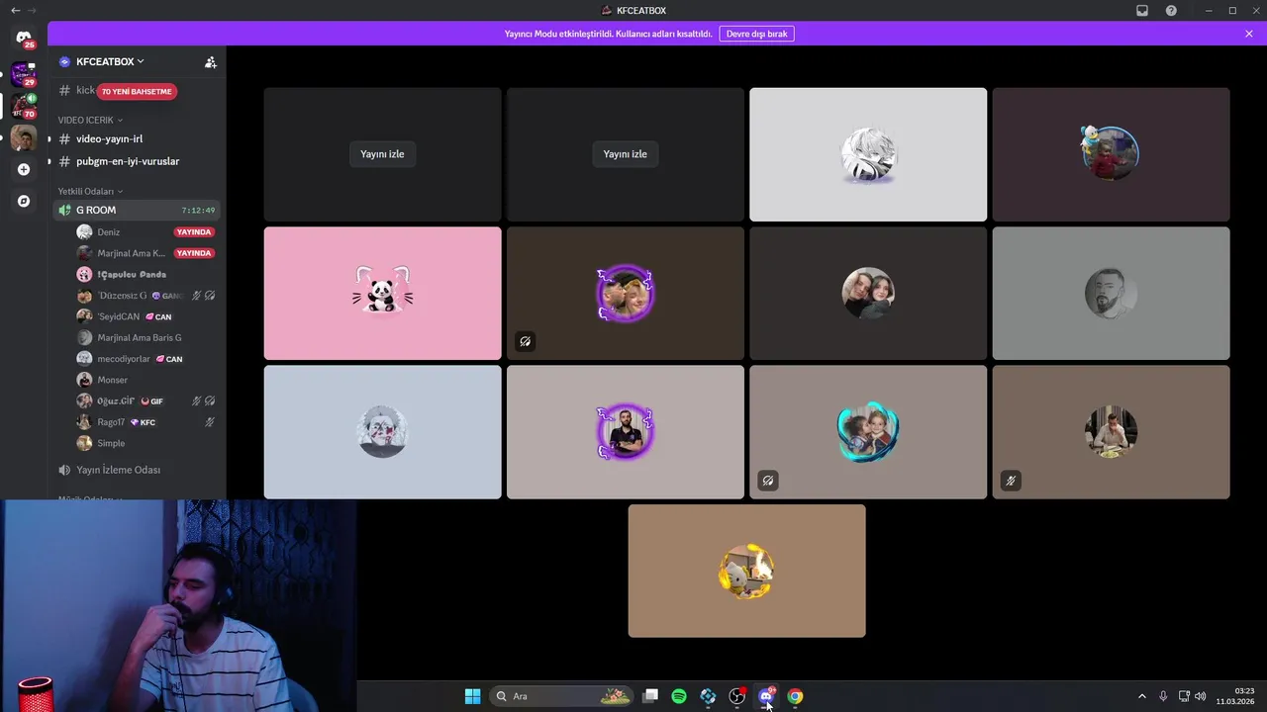This screenshot has width=1267, height=712.
Task: Click deafened icon on teal-framed kids tile
Action: (768, 481)
